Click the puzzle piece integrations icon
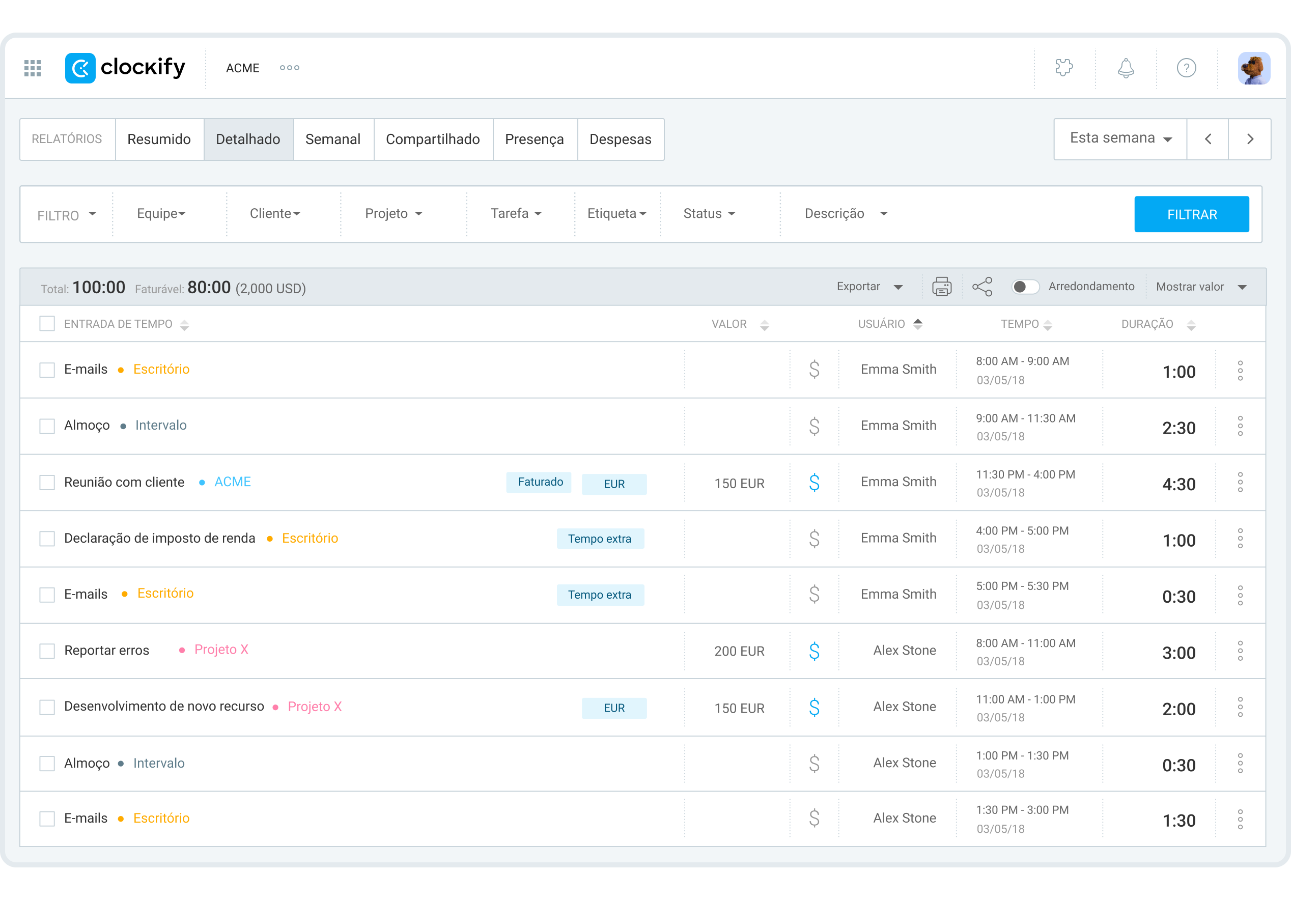Viewport: 1291px width, 900px height. (x=1064, y=68)
